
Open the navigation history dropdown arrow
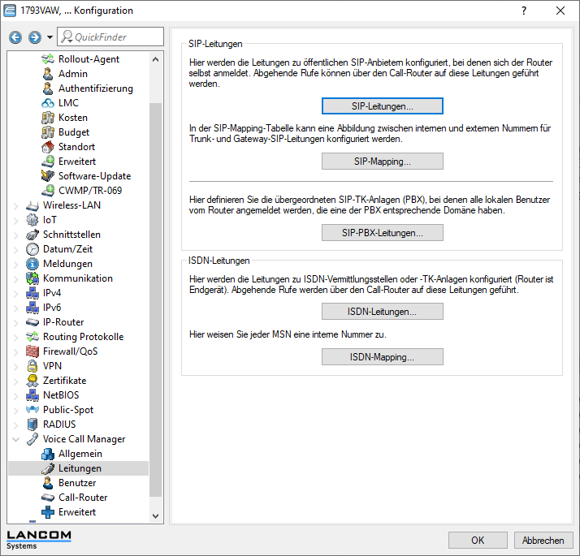click(x=50, y=37)
